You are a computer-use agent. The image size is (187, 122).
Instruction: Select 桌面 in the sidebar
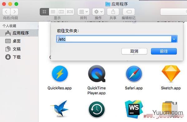[19, 41]
